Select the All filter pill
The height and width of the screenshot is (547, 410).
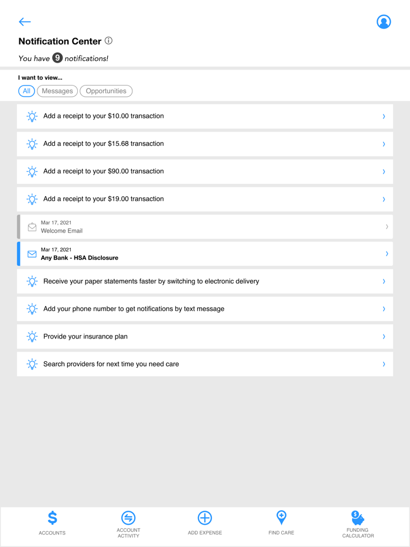pos(26,91)
